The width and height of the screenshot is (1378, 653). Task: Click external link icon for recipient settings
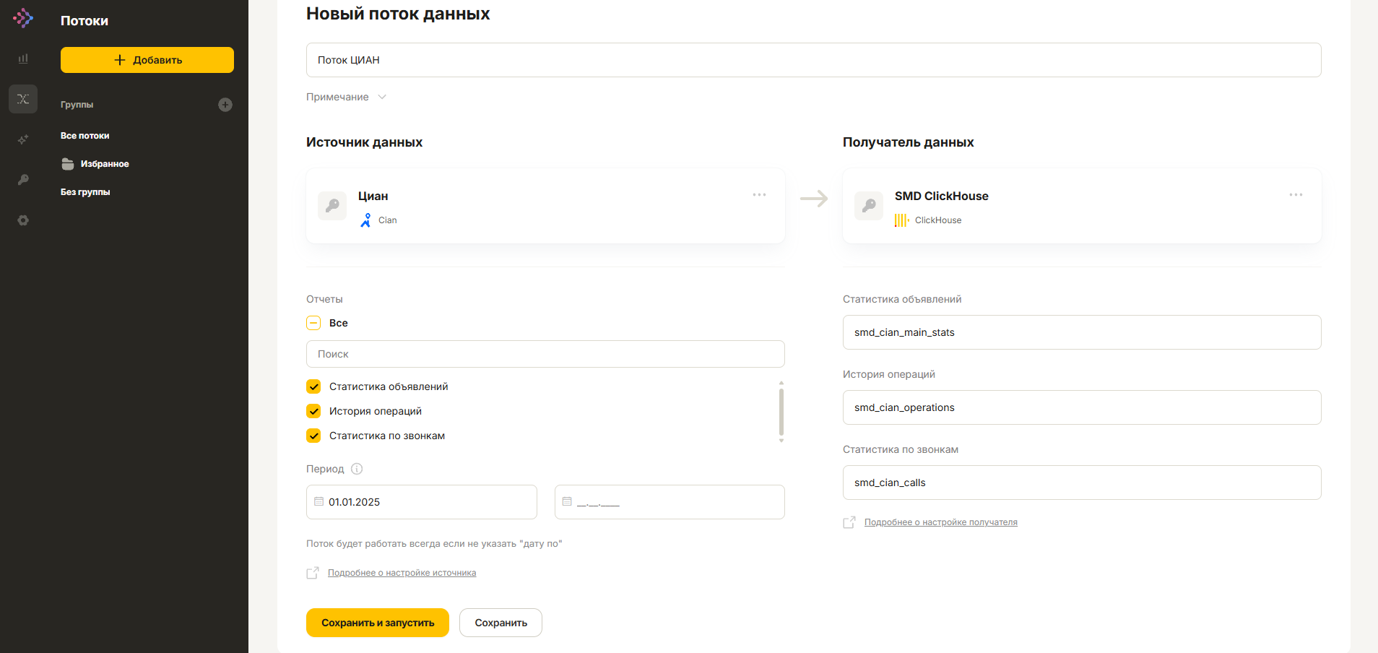(849, 522)
